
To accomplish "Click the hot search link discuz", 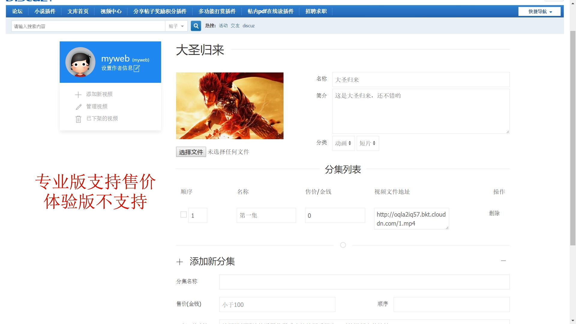I will coord(248,26).
